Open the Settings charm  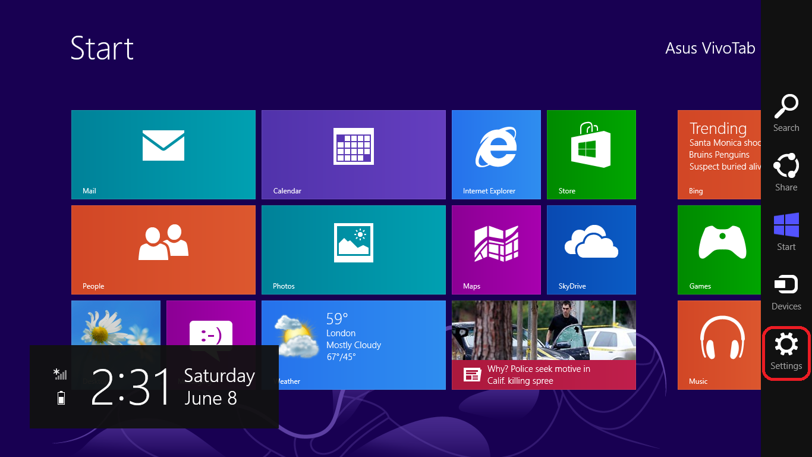point(786,352)
